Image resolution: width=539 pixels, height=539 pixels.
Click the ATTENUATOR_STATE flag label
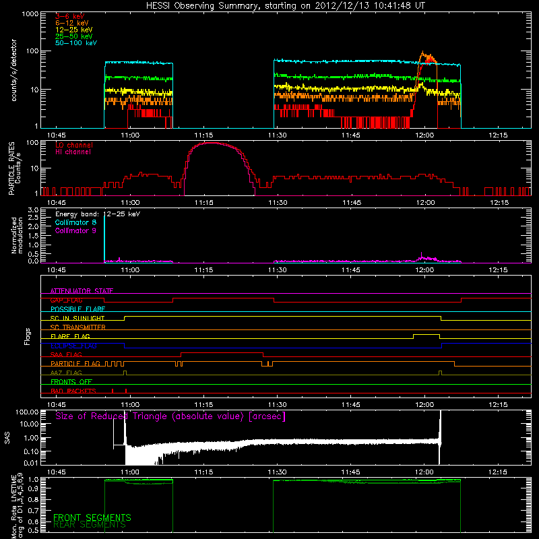(x=82, y=291)
